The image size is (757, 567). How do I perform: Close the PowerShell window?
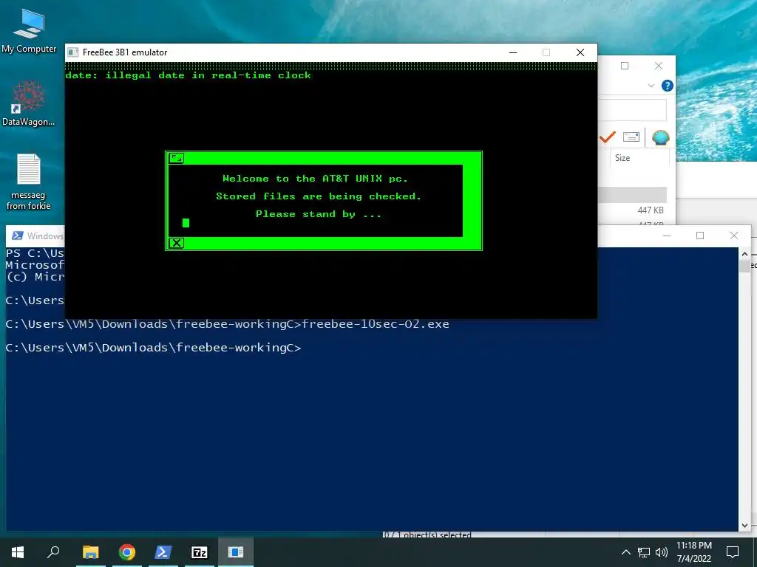click(x=734, y=236)
